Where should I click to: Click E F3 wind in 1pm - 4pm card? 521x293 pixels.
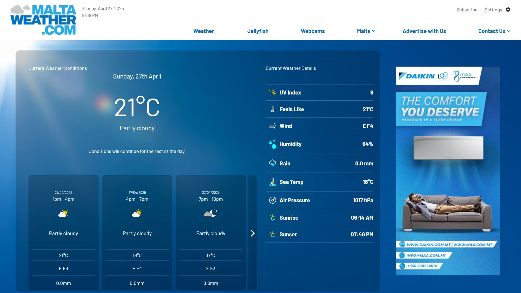pyautogui.click(x=63, y=269)
